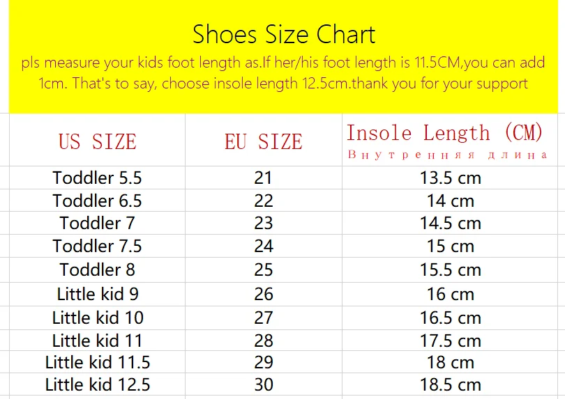Screen dimensions: 565x399
Task: Select the 'US SIZE' header cell
Action: point(97,142)
